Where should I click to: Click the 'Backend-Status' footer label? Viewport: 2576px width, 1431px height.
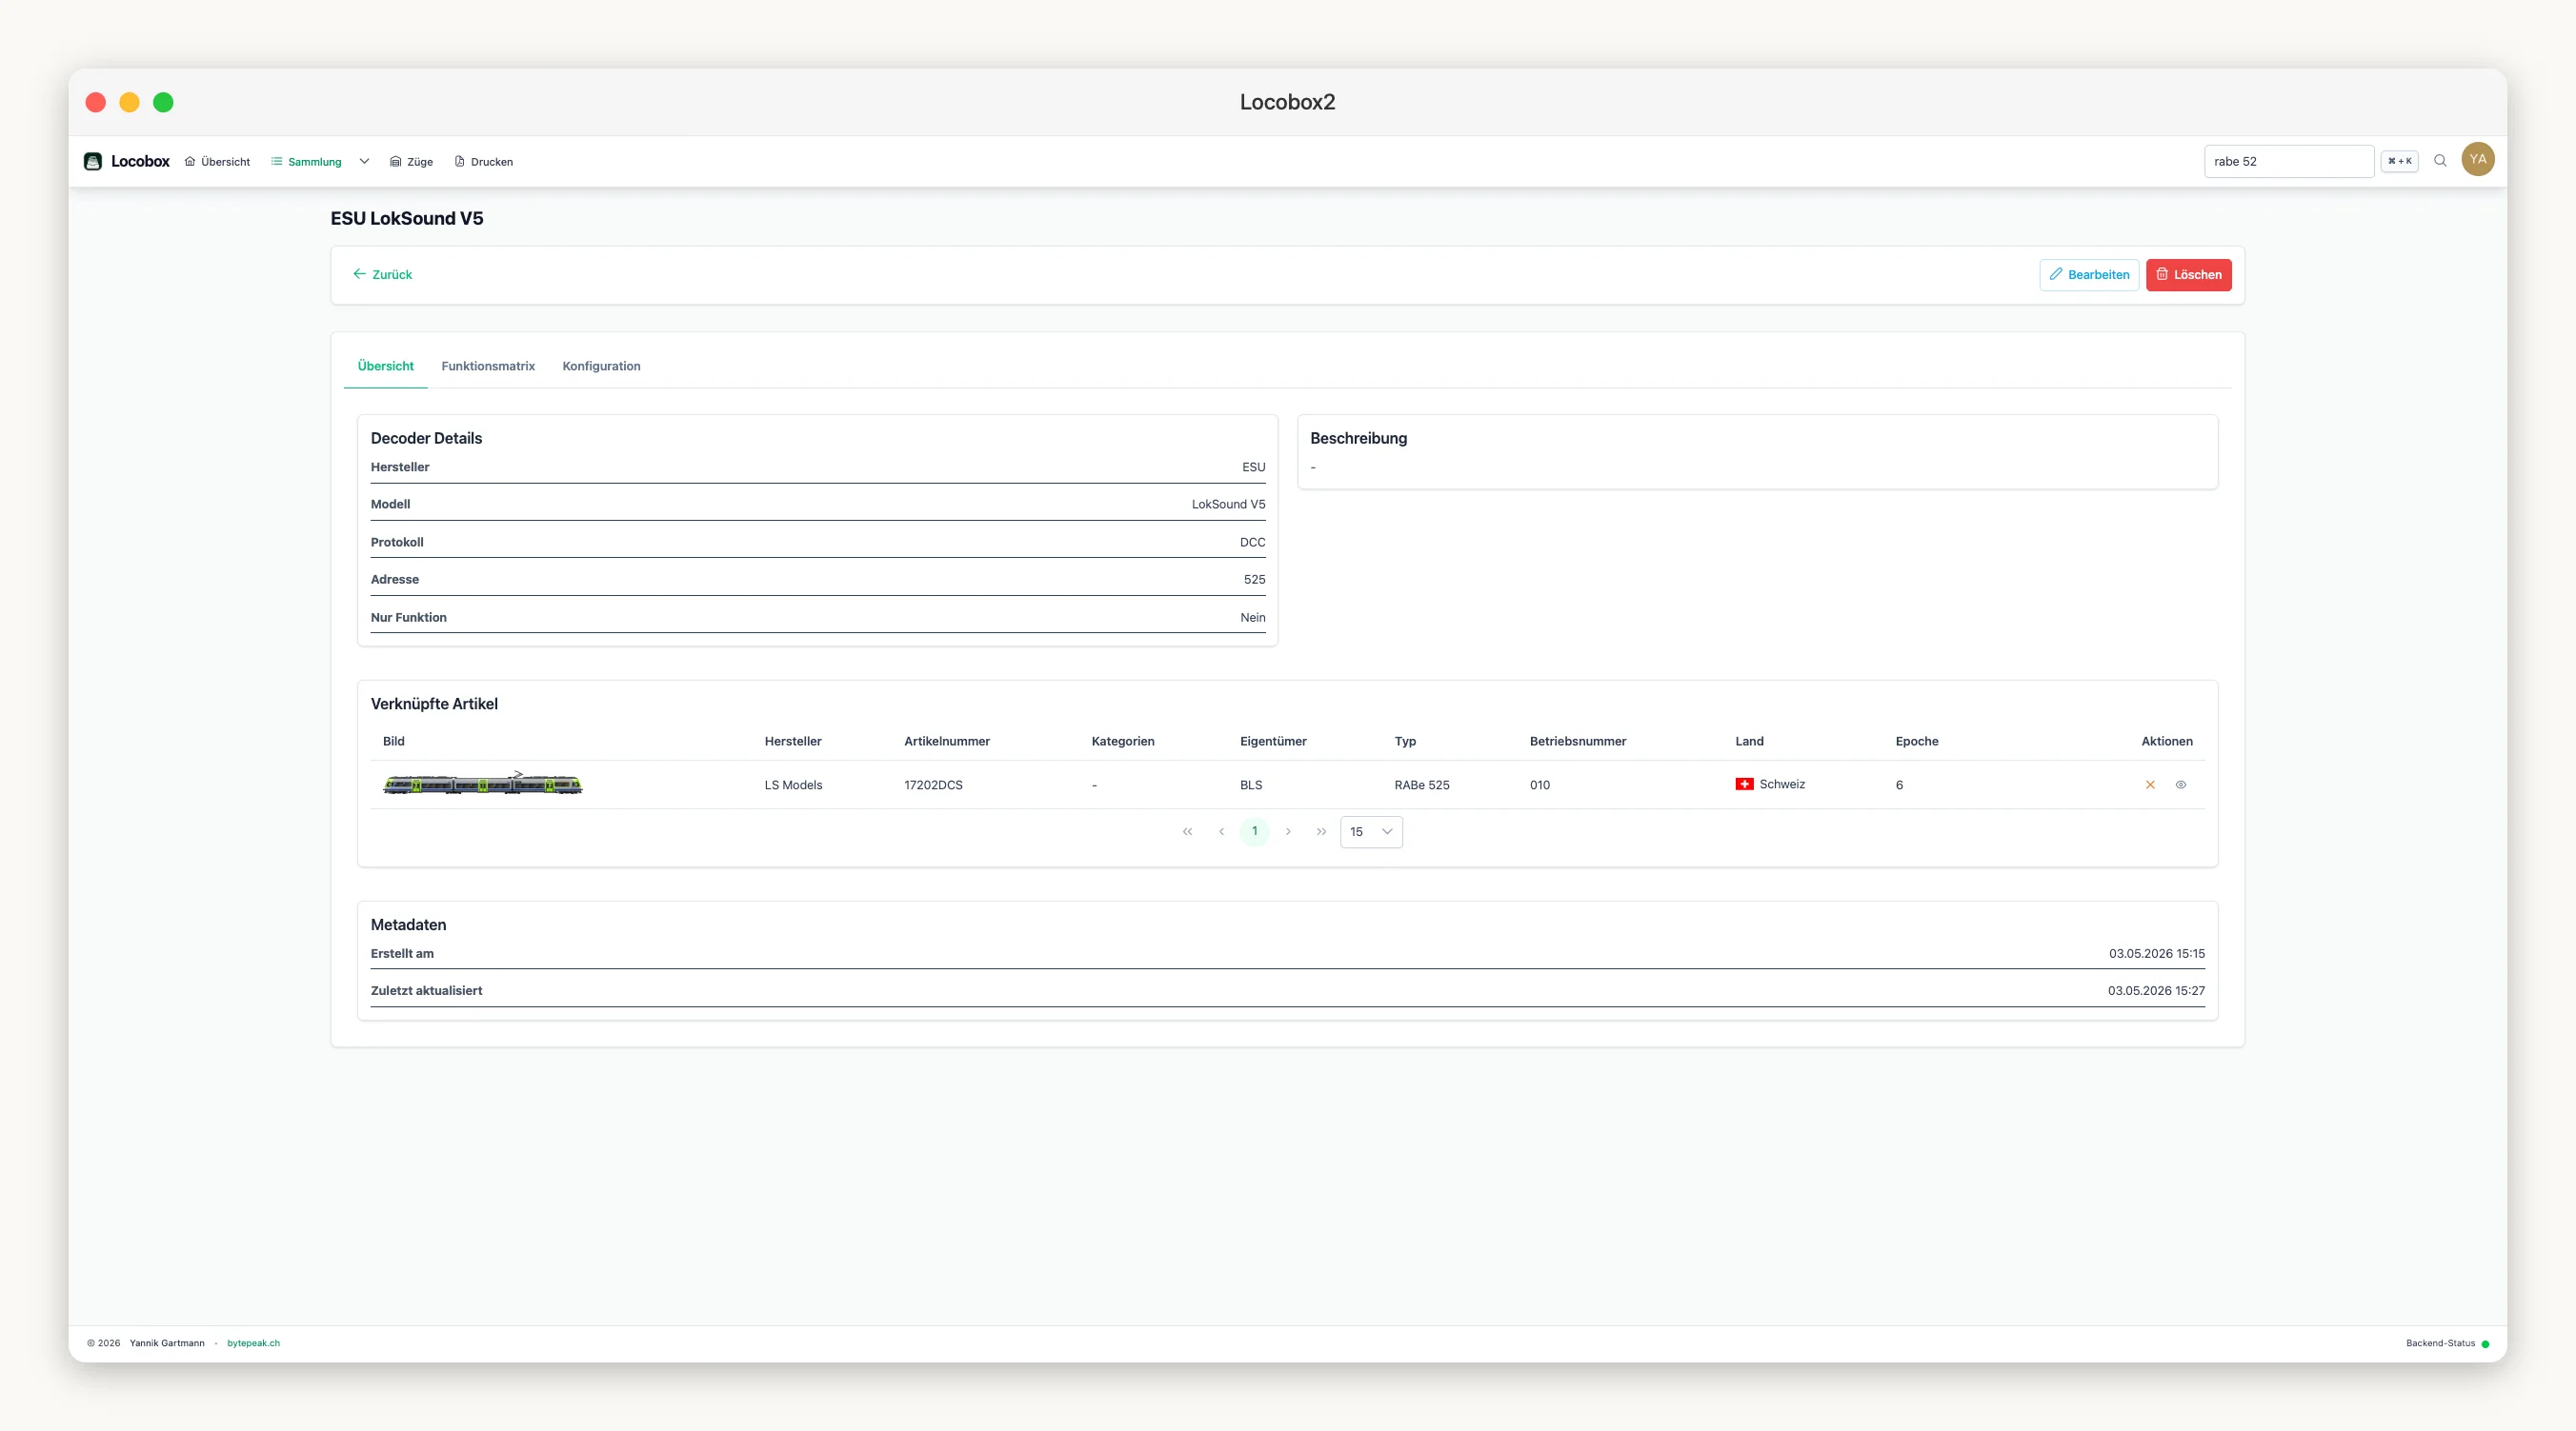pos(2440,1344)
